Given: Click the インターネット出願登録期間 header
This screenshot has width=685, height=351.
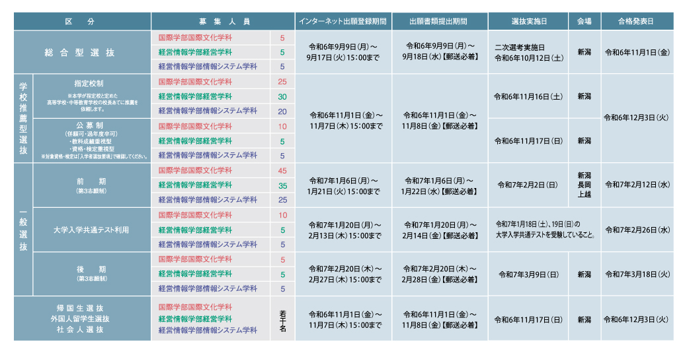Looking at the screenshot, I should pos(343,21).
